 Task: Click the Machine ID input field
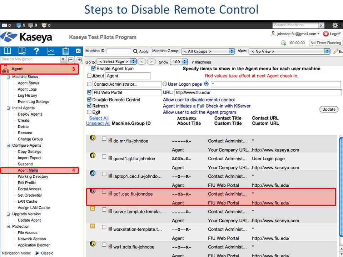119,51
